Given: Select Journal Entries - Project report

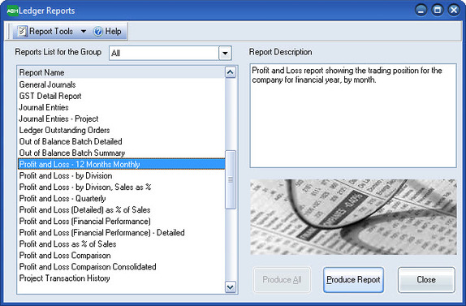Looking at the screenshot, I should 121,119.
